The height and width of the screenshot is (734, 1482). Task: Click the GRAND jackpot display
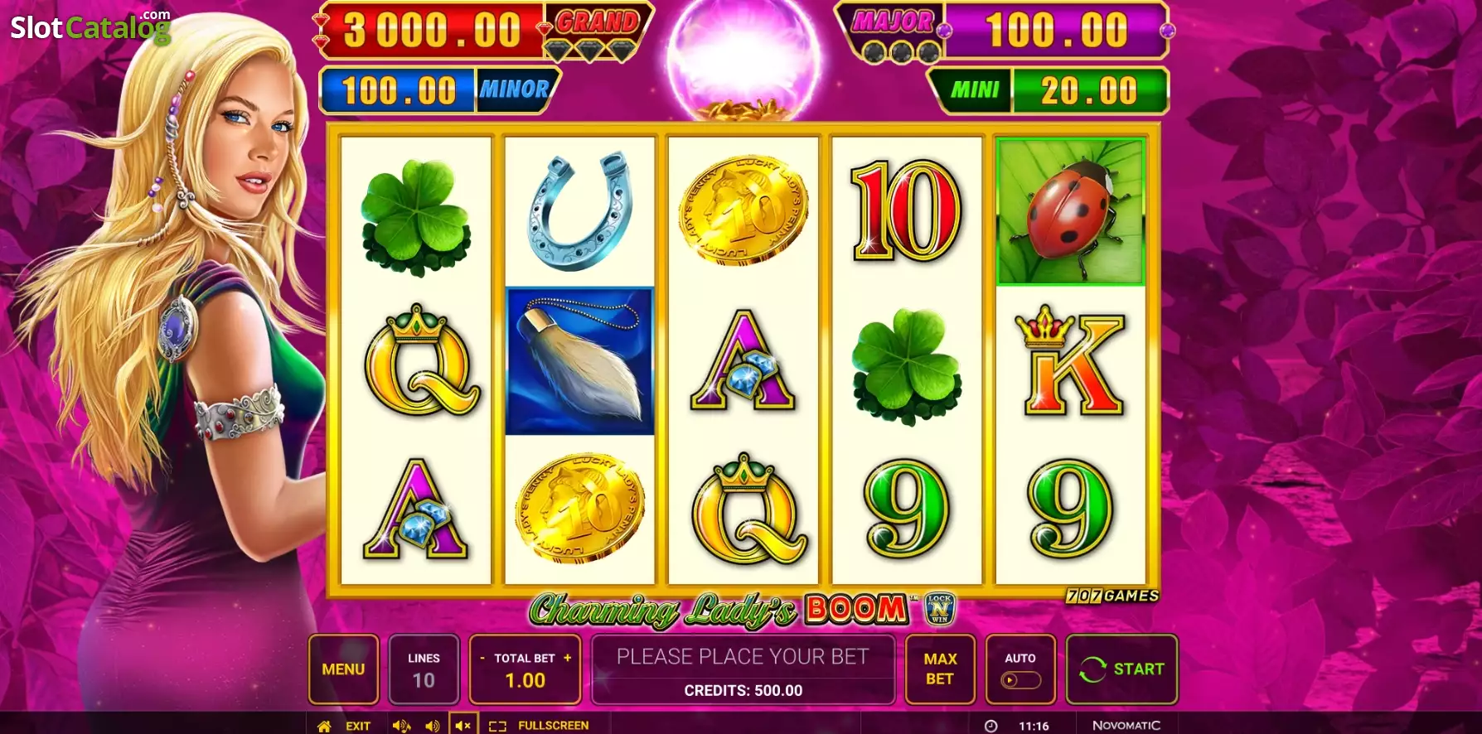(x=483, y=31)
